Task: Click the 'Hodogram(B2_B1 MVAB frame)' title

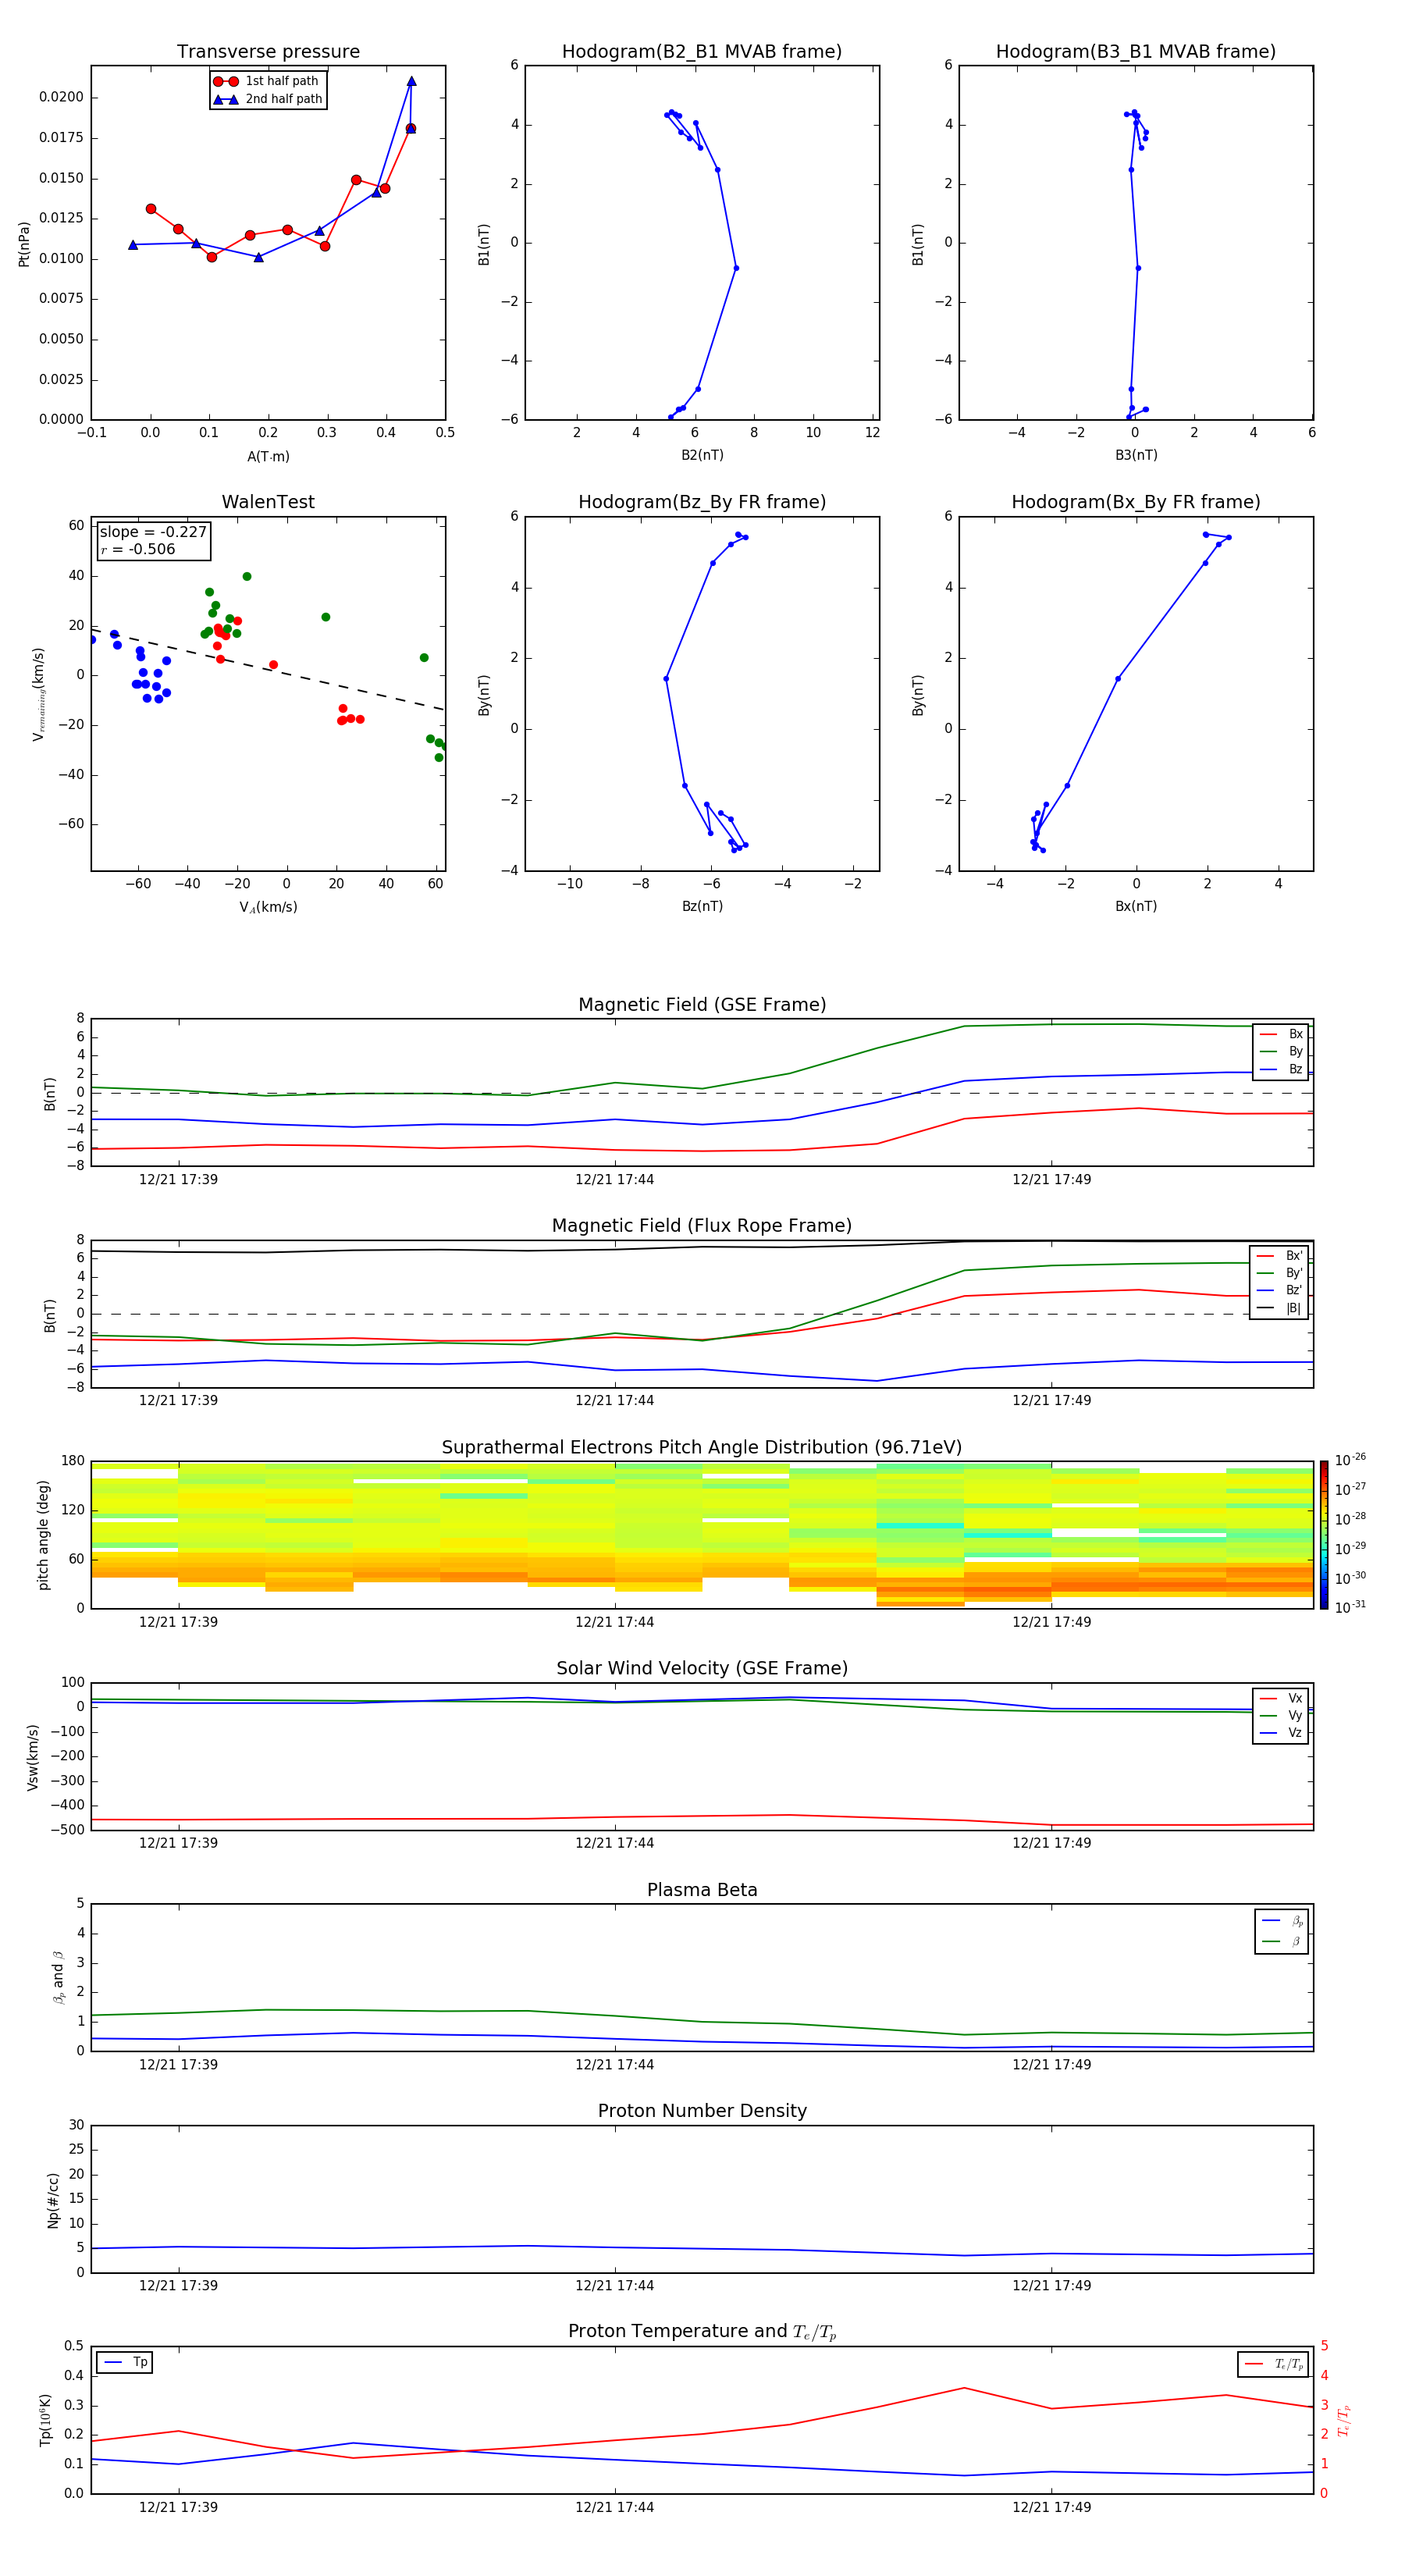Action: [702, 52]
